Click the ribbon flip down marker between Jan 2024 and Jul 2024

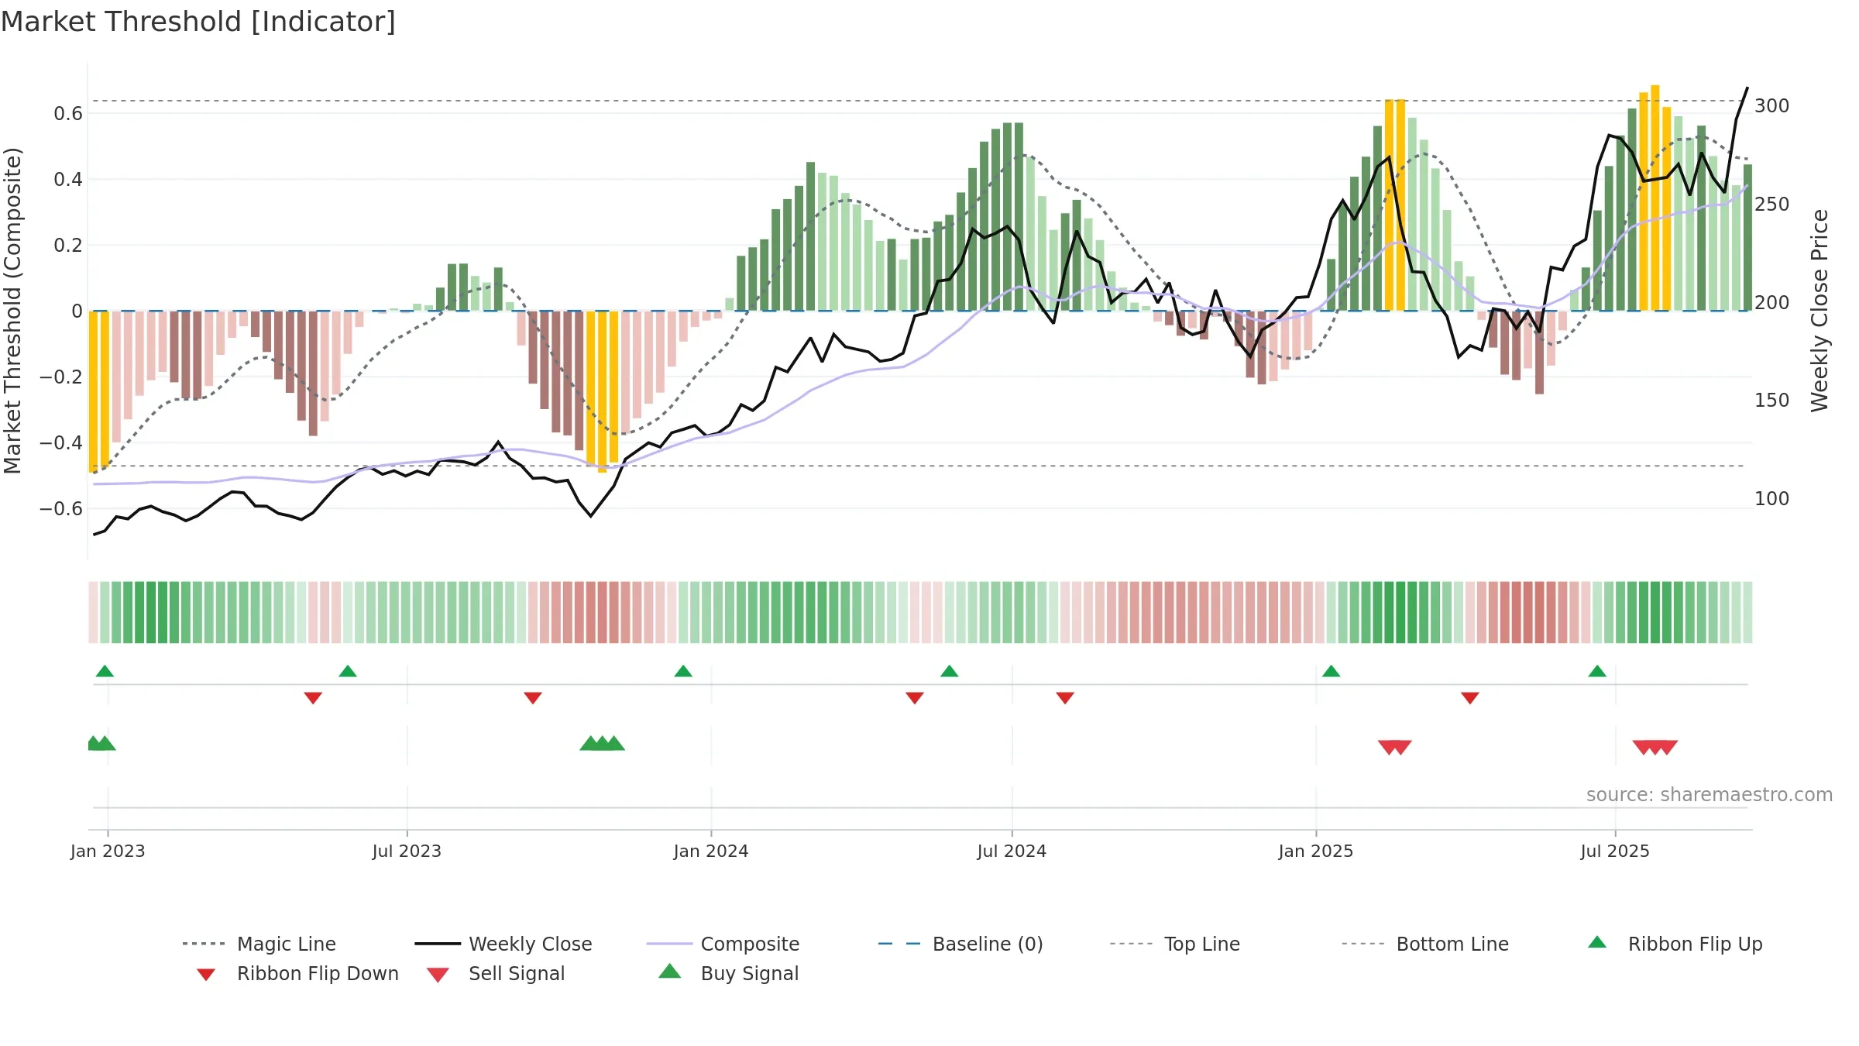[915, 698]
